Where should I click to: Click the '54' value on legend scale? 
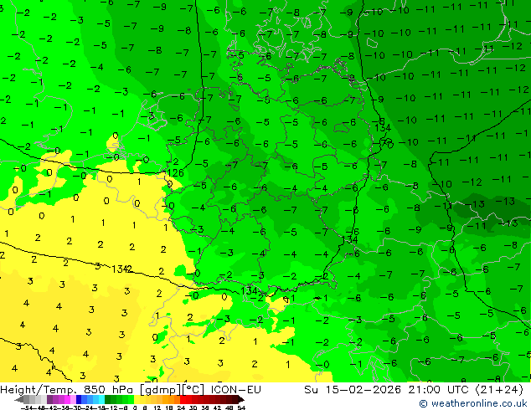tap(241, 407)
